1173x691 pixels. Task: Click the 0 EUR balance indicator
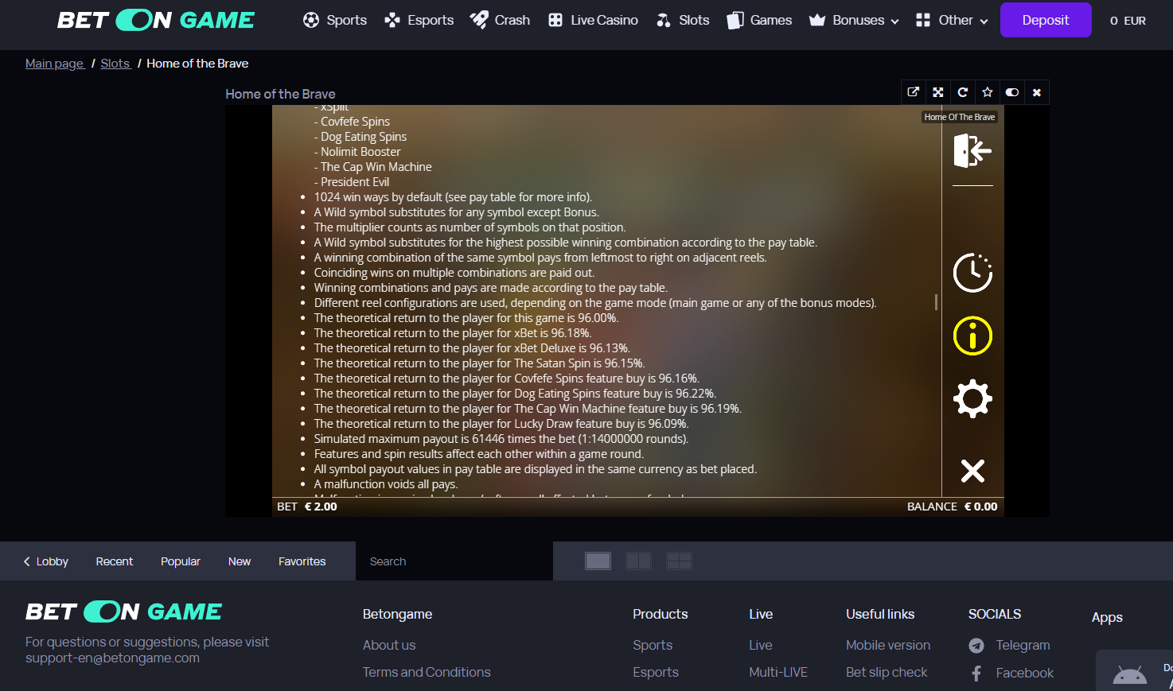click(x=1128, y=21)
